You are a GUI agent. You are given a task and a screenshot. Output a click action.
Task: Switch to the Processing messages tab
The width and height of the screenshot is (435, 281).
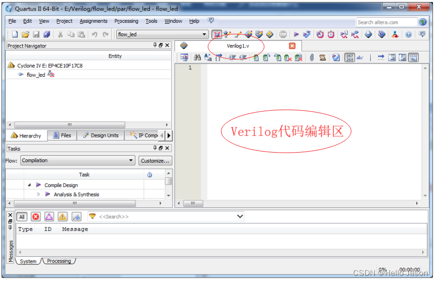click(59, 261)
